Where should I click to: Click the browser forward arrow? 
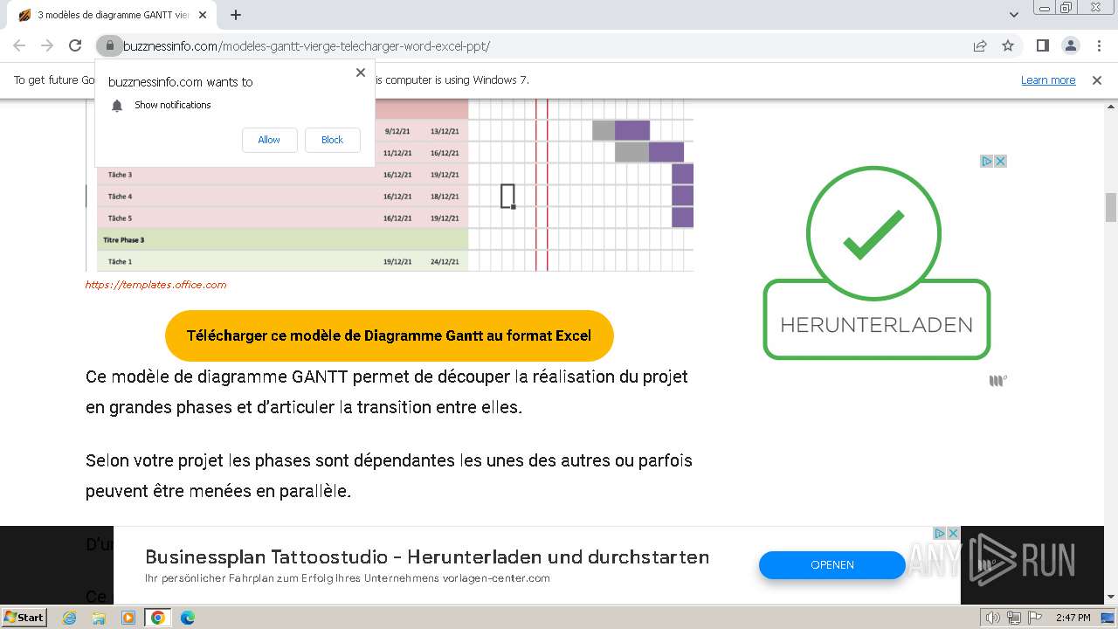click(x=47, y=45)
